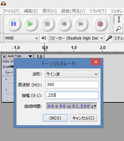Start playback with the green Play button
124x141 pixels.
click(30, 24)
